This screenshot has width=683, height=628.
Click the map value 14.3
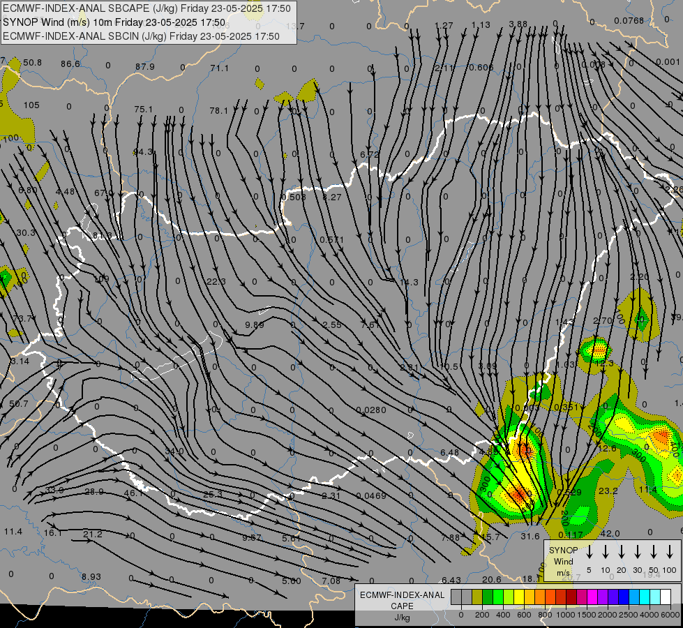(409, 283)
